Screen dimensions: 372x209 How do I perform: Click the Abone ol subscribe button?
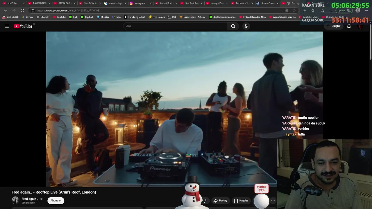coord(56,201)
